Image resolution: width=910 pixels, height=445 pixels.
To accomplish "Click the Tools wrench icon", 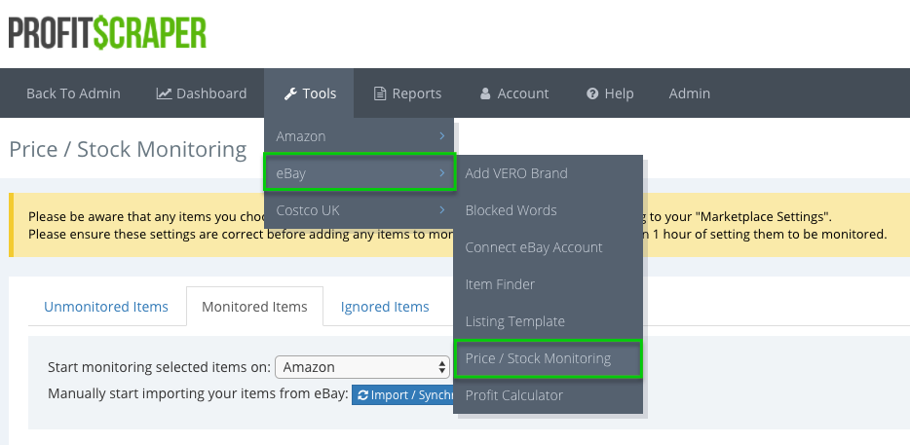I will click(x=290, y=93).
